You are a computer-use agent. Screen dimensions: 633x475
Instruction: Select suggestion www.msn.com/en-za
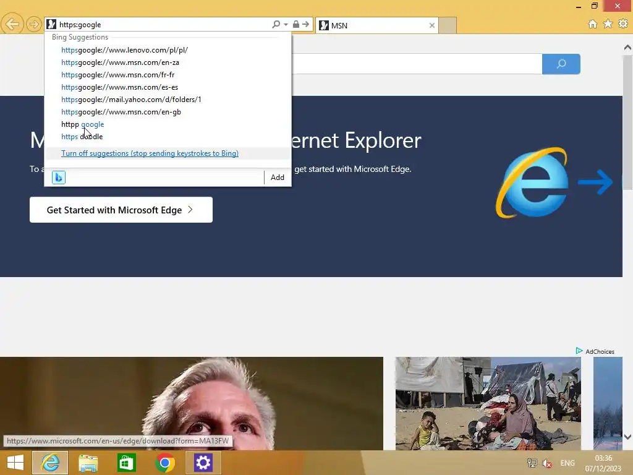(121, 62)
